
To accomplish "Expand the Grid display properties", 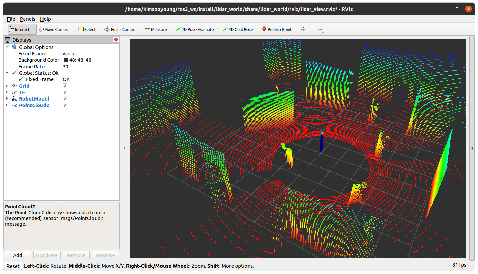I will pyautogui.click(x=7, y=86).
